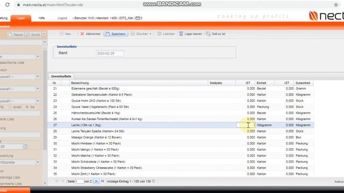Click the Löschen delete button
Screen dimensions: 344x193
click(x=166, y=34)
